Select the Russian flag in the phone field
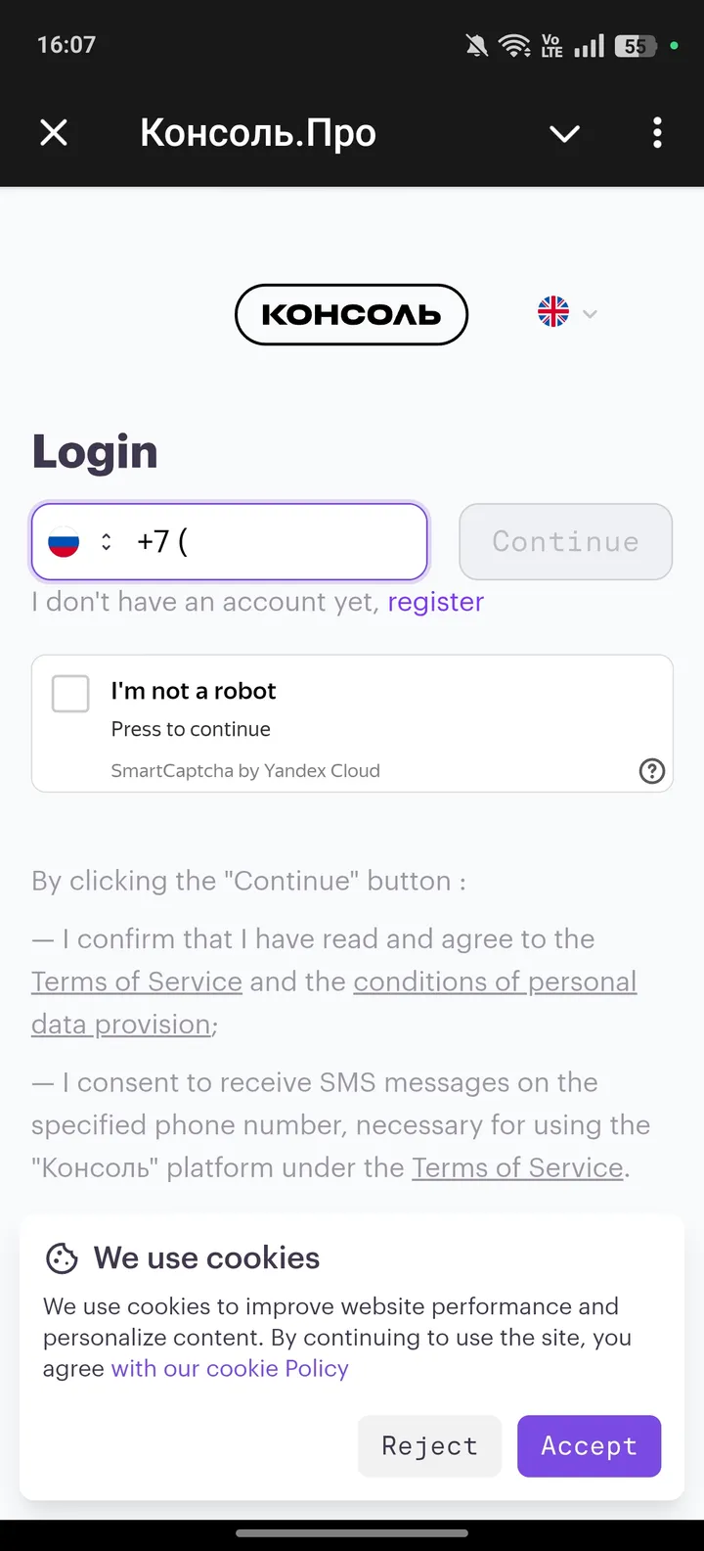This screenshot has width=704, height=1551. (63, 541)
